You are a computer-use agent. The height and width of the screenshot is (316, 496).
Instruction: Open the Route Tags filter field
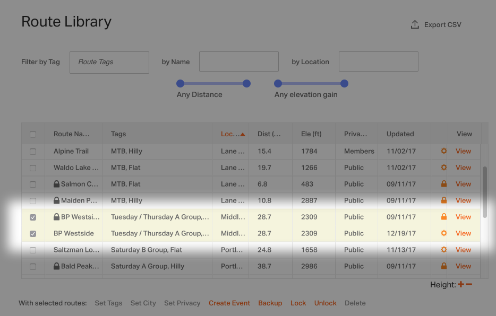(x=109, y=62)
